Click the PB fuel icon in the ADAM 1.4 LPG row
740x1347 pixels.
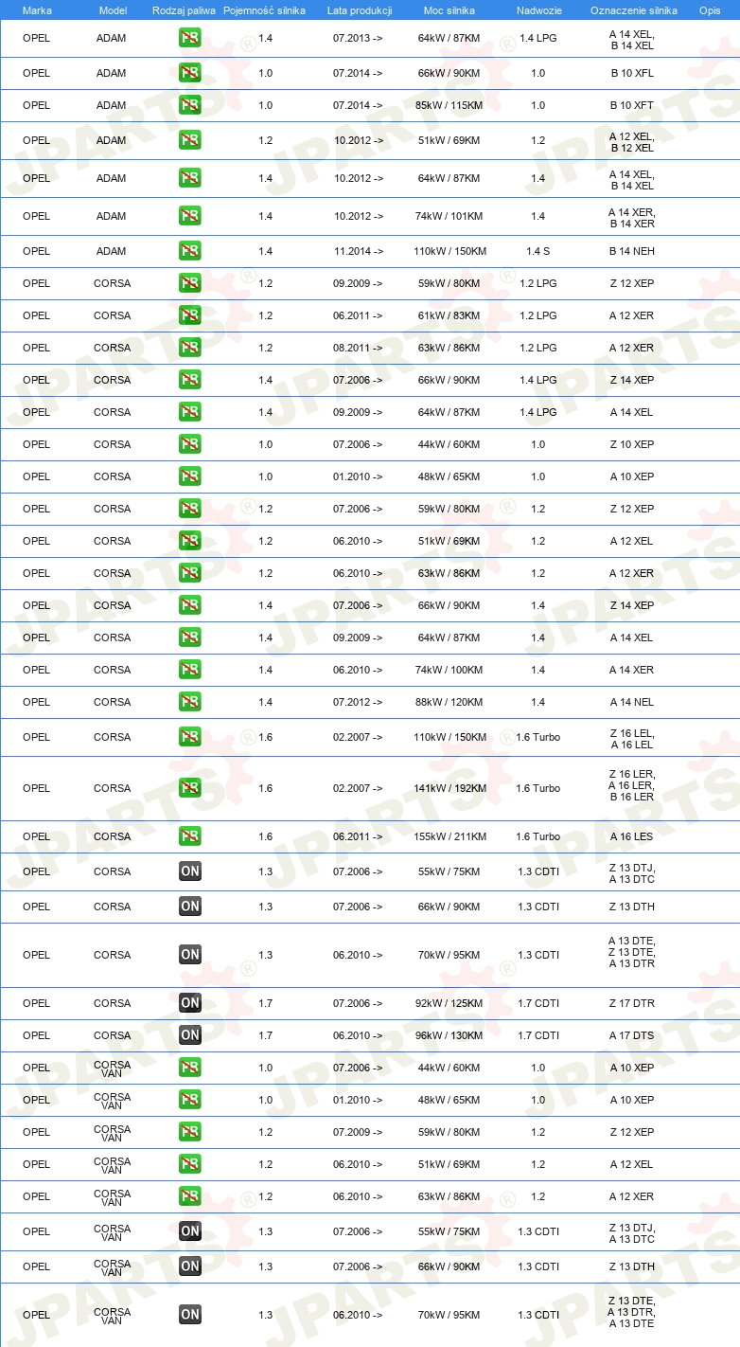189,38
